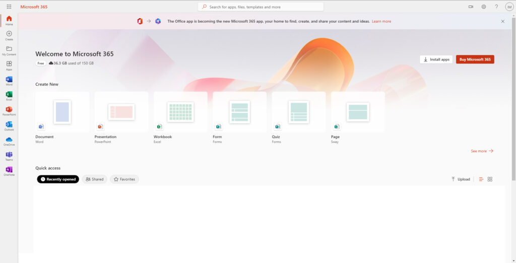Open Outlook in the sidebar
Image resolution: width=516 pixels, height=263 pixels.
point(9,125)
